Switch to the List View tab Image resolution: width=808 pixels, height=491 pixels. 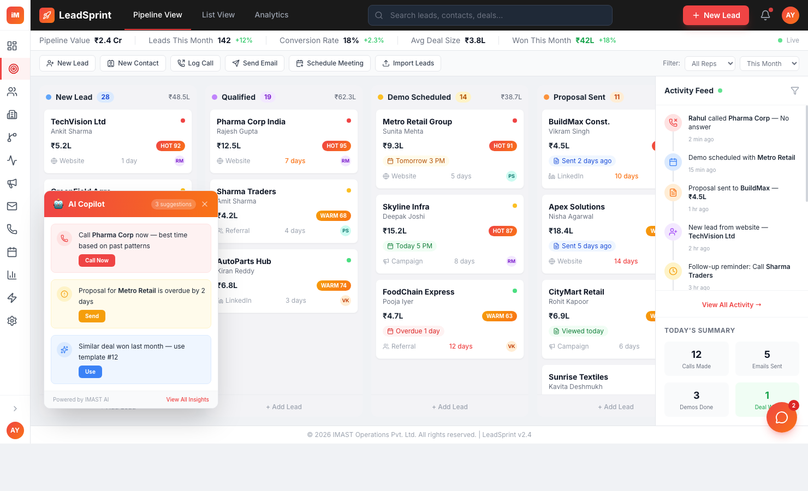(x=218, y=15)
